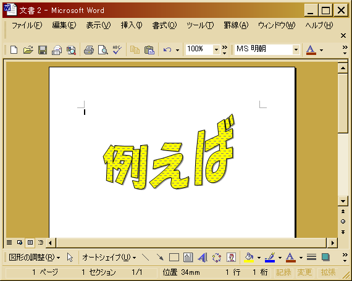Open the 書式 menu
The width and height of the screenshot is (352, 281).
pos(164,25)
